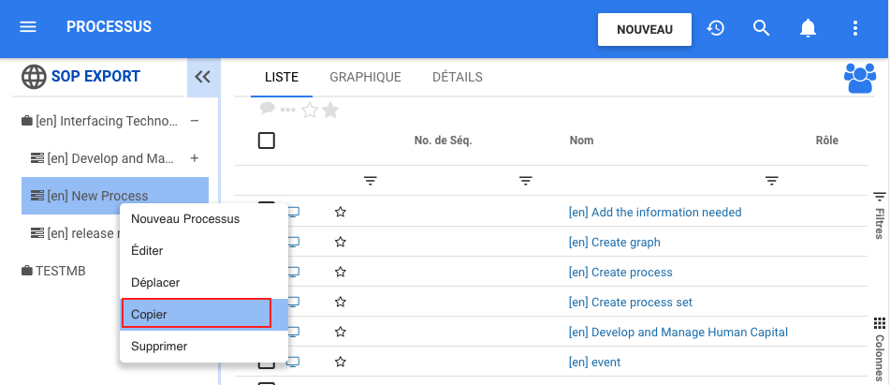This screenshot has width=890, height=385.
Task: Collapse the left tree panel
Action: coord(202,77)
